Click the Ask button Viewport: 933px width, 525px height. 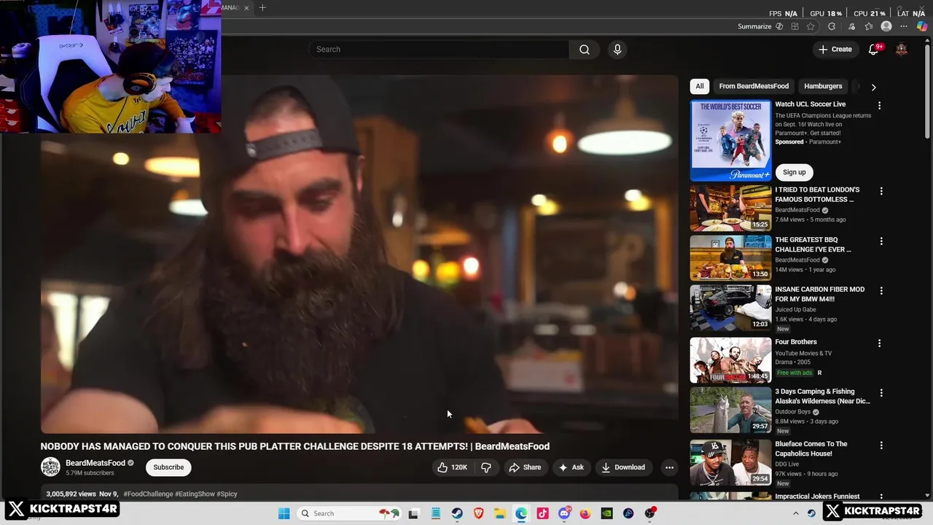click(x=571, y=467)
